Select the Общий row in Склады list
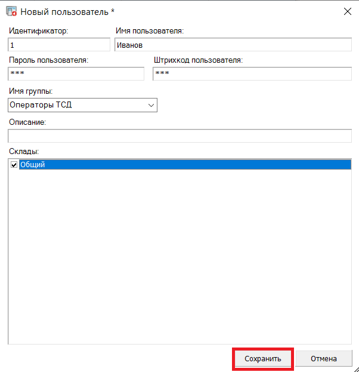This screenshot has width=359, height=372. click(185, 164)
